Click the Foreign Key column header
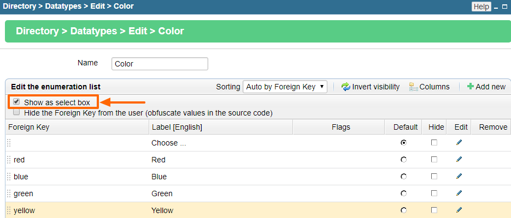The height and width of the screenshot is (218, 511). 28,127
